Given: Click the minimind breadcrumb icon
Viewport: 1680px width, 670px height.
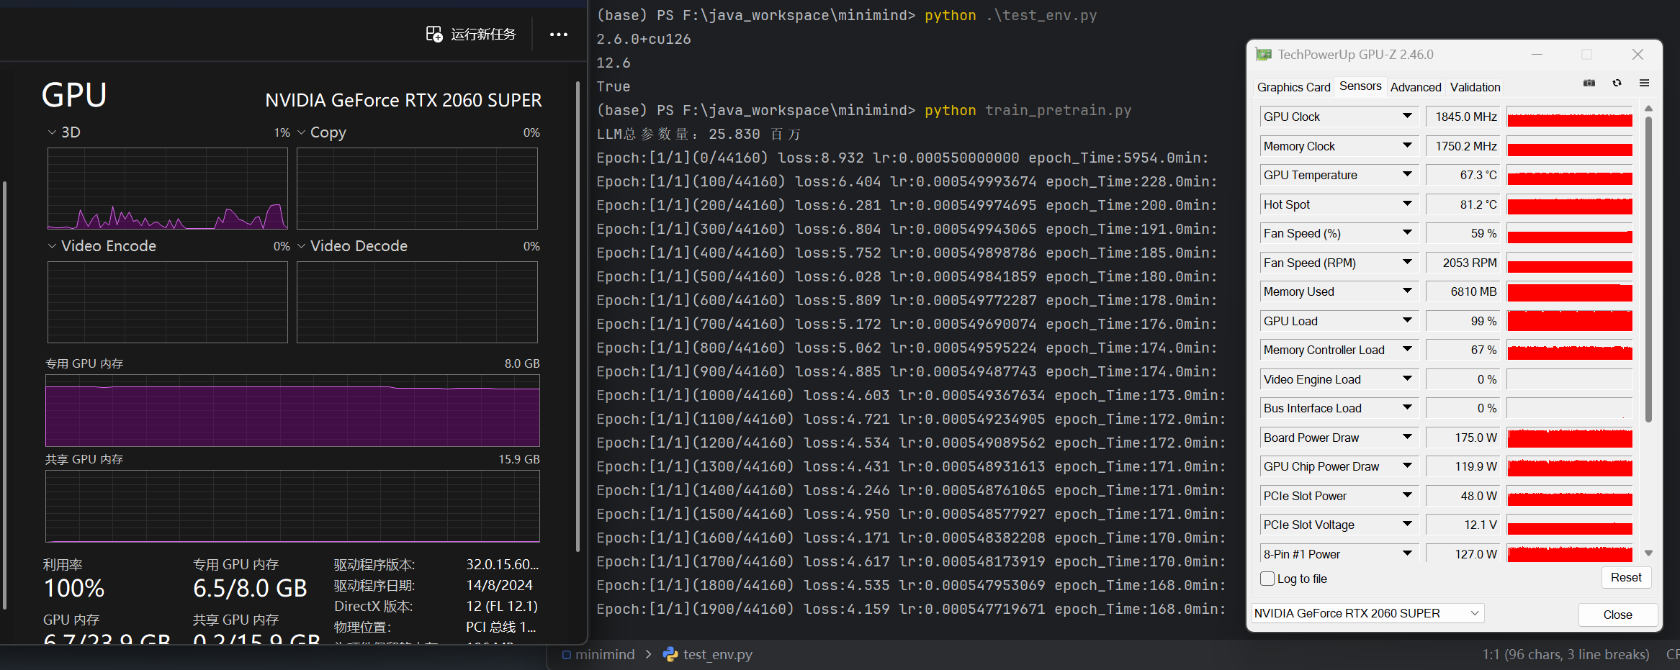Looking at the screenshot, I should pyautogui.click(x=567, y=655).
